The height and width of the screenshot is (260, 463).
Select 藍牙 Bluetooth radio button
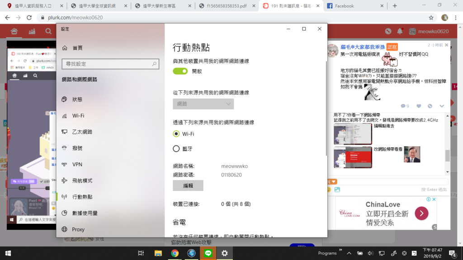pos(176,149)
